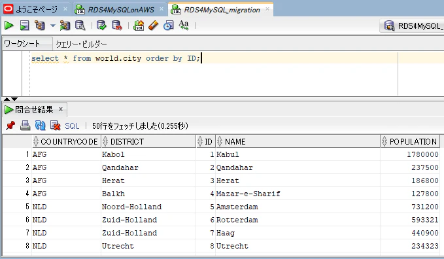Select row number 5 in results grid
444x259 pixels.
pos(17,207)
